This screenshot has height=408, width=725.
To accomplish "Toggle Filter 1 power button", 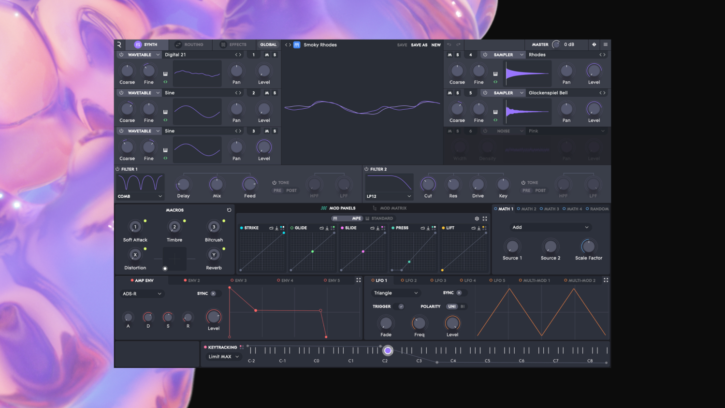I will pos(117,169).
